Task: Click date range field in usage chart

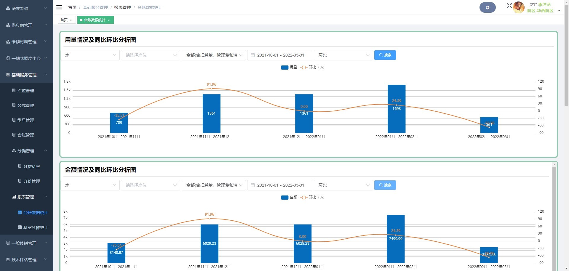Action: point(280,55)
